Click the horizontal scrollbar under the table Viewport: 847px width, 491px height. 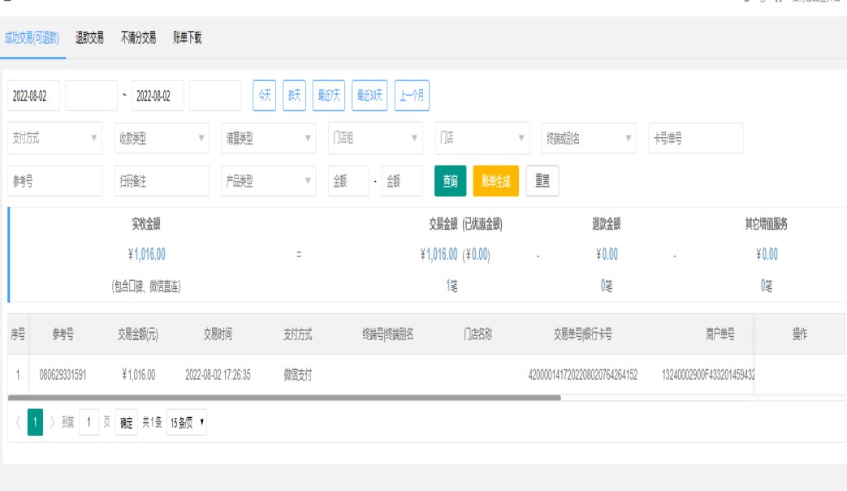pos(284,398)
